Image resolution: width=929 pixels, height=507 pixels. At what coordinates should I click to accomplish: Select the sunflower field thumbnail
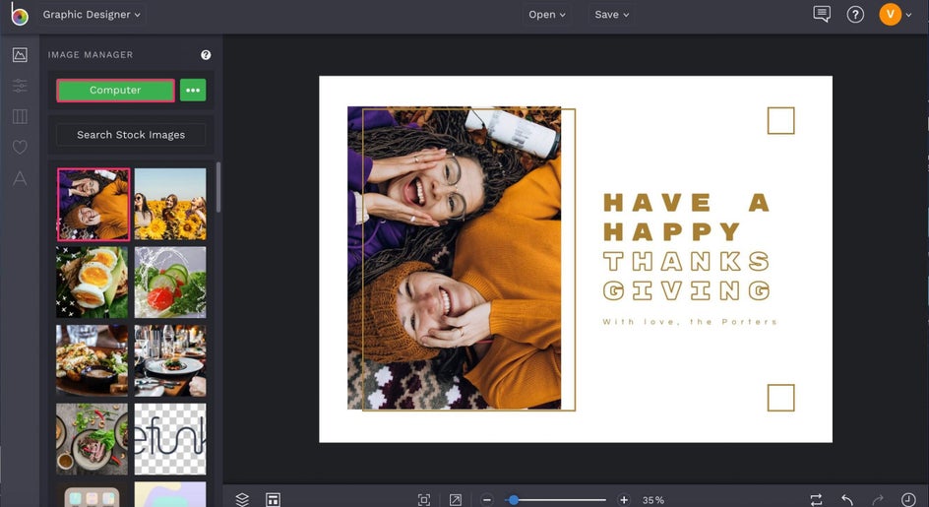170,204
